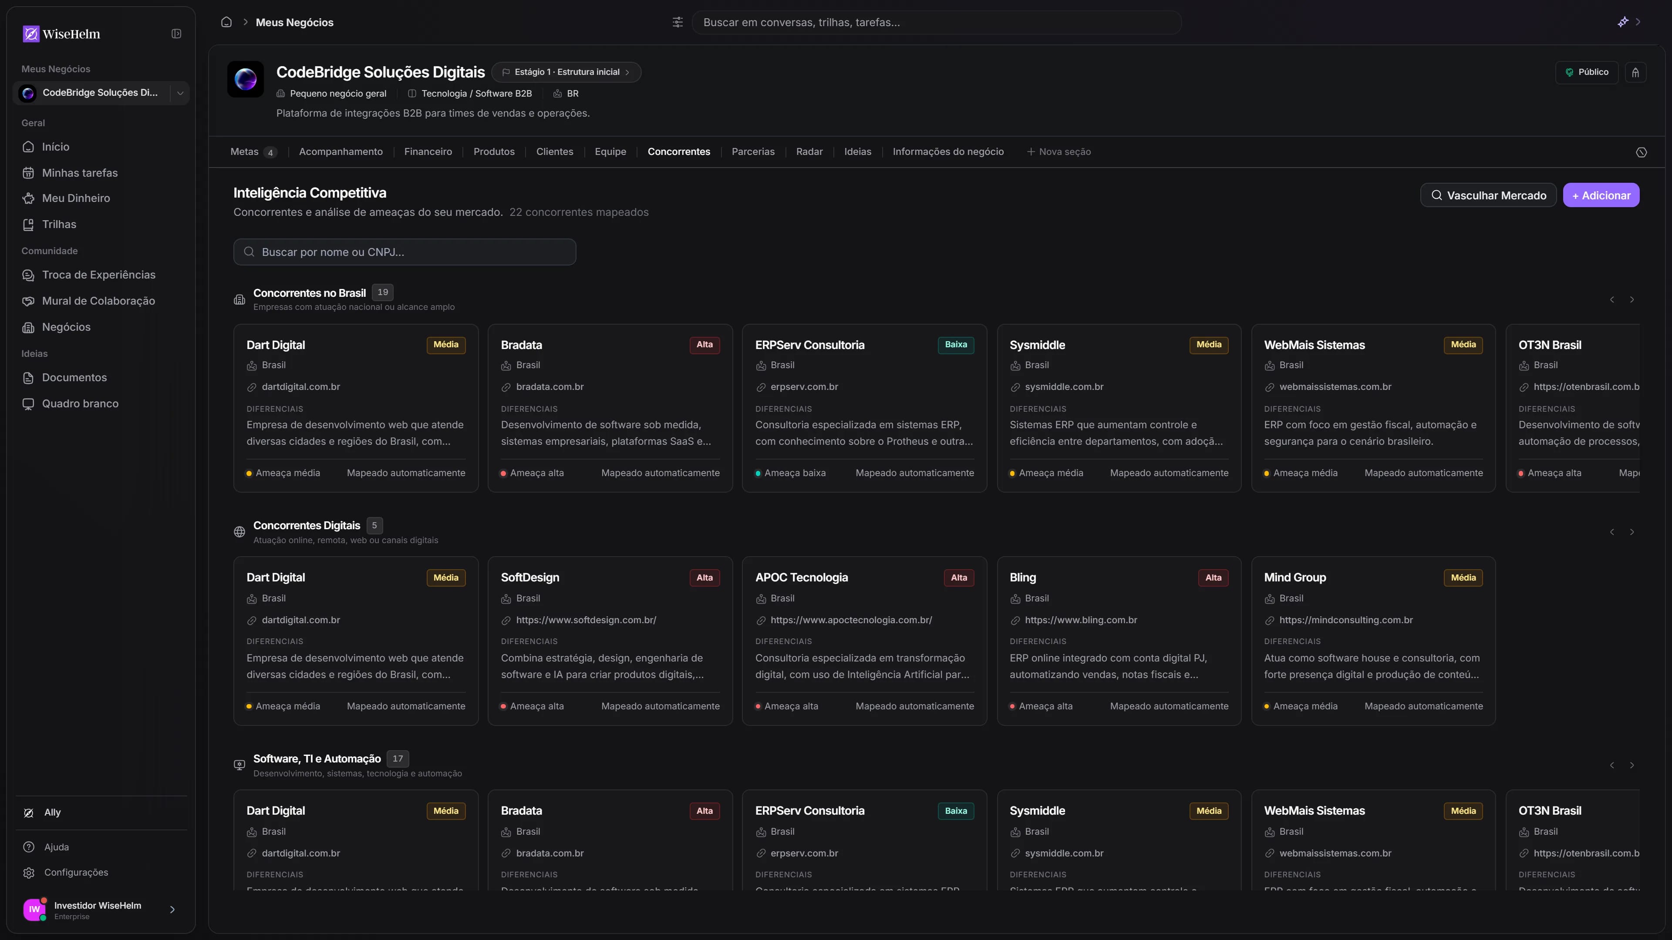Open the Informações do negócio tab

[x=948, y=152]
